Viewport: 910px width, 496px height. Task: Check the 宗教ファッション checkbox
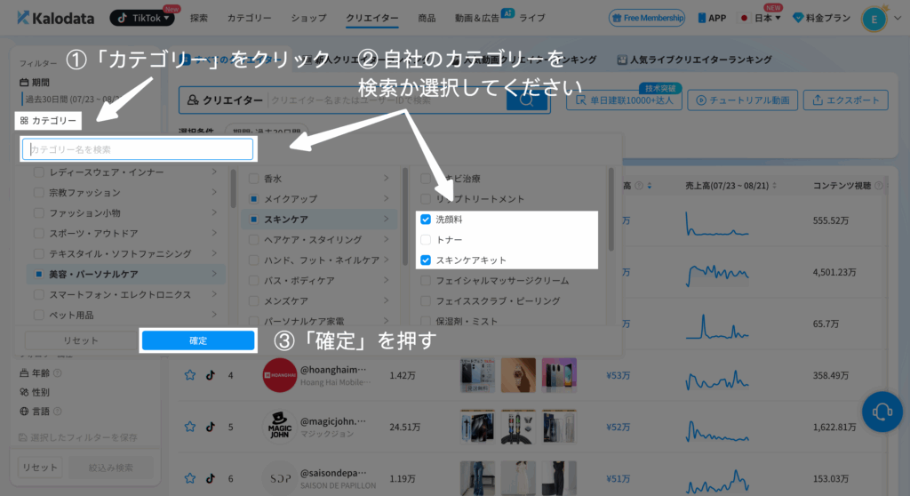pos(39,192)
